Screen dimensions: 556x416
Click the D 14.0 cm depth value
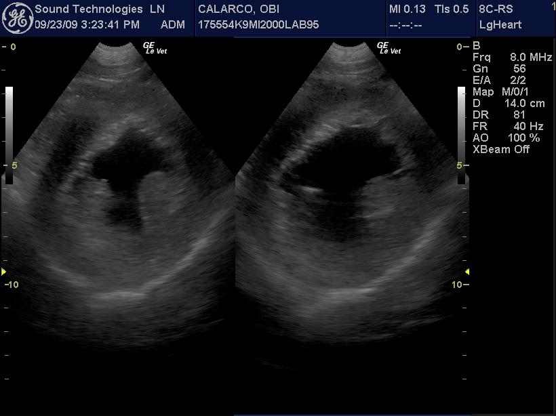pyautogui.click(x=509, y=103)
